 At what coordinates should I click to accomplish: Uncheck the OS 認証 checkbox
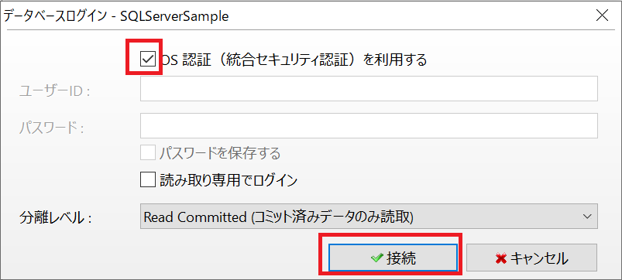pyautogui.click(x=148, y=60)
